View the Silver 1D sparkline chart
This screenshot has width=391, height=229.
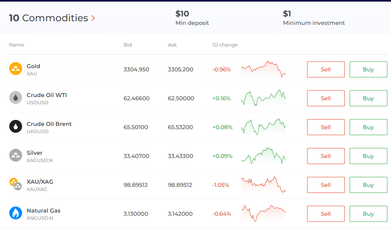(263, 156)
